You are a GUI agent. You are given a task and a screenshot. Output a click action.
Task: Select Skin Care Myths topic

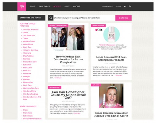[x=29, y=91]
